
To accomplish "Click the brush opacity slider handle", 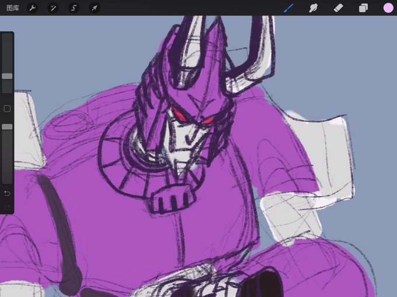I will click(x=7, y=127).
